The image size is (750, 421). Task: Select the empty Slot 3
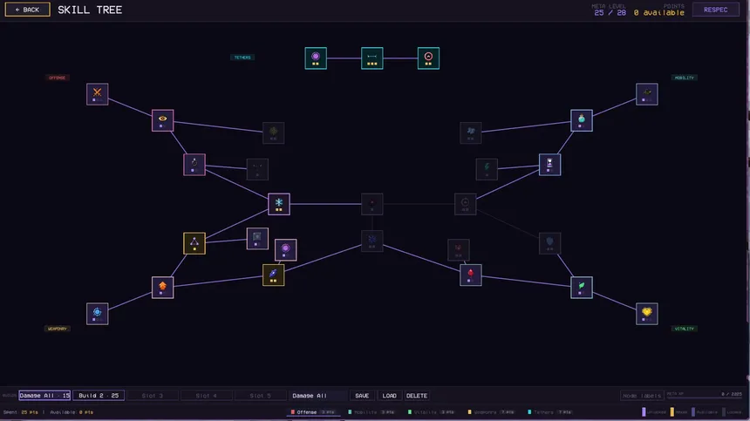point(153,396)
